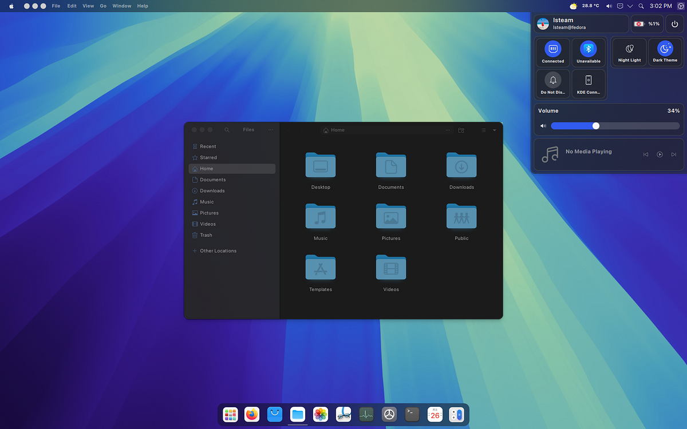Open the Templates folder
Screen dimensions: 687x429
pos(320,267)
